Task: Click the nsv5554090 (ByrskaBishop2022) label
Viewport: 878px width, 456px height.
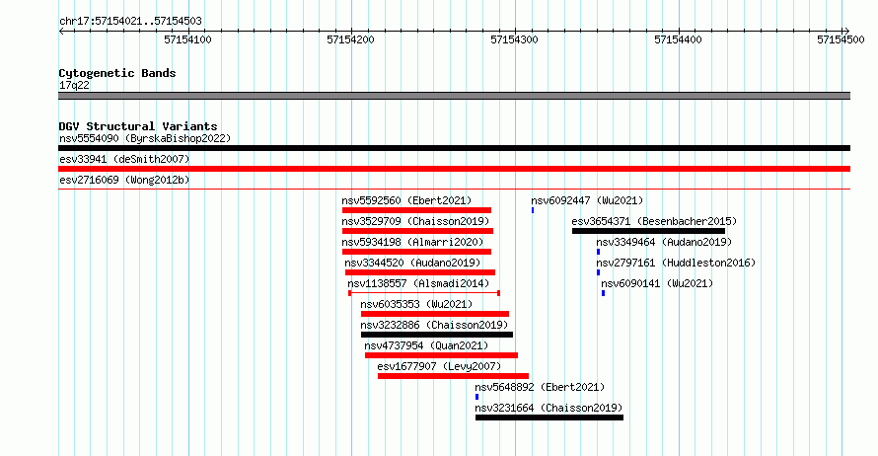Action: click(x=145, y=138)
